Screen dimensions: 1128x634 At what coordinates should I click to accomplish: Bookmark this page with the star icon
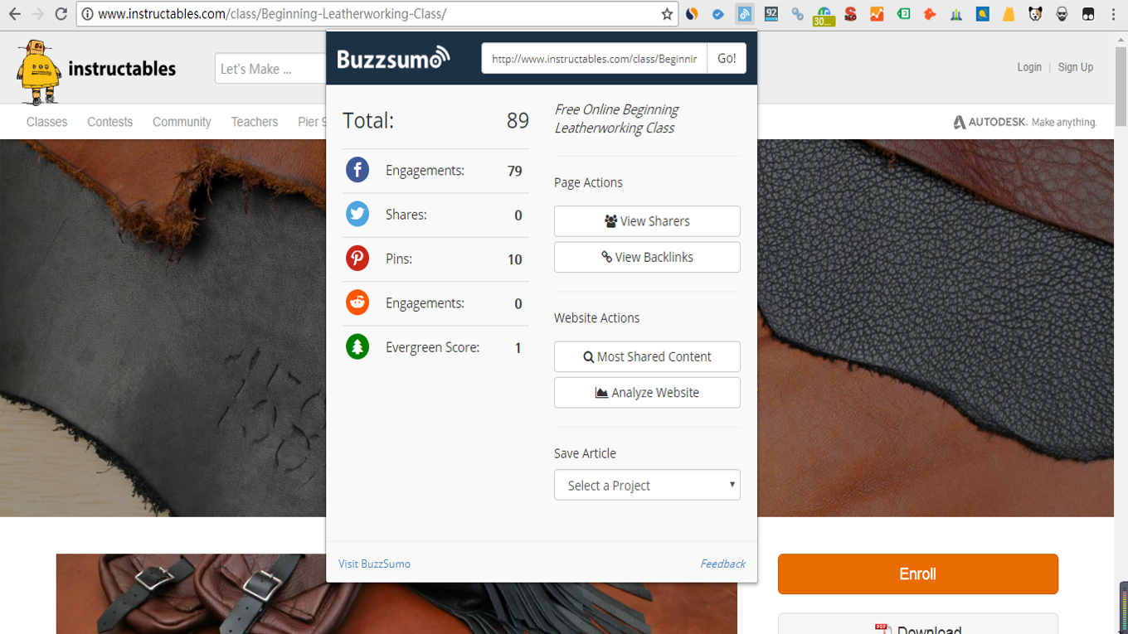667,14
